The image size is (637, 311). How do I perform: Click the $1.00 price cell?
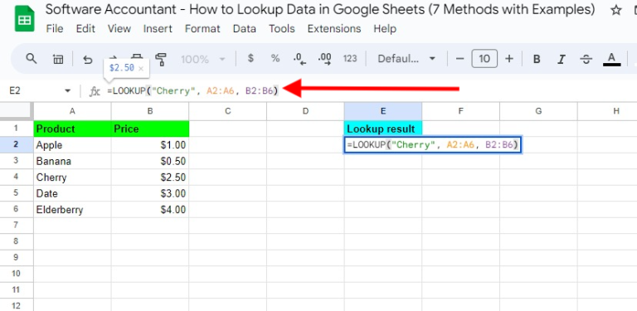tap(150, 145)
